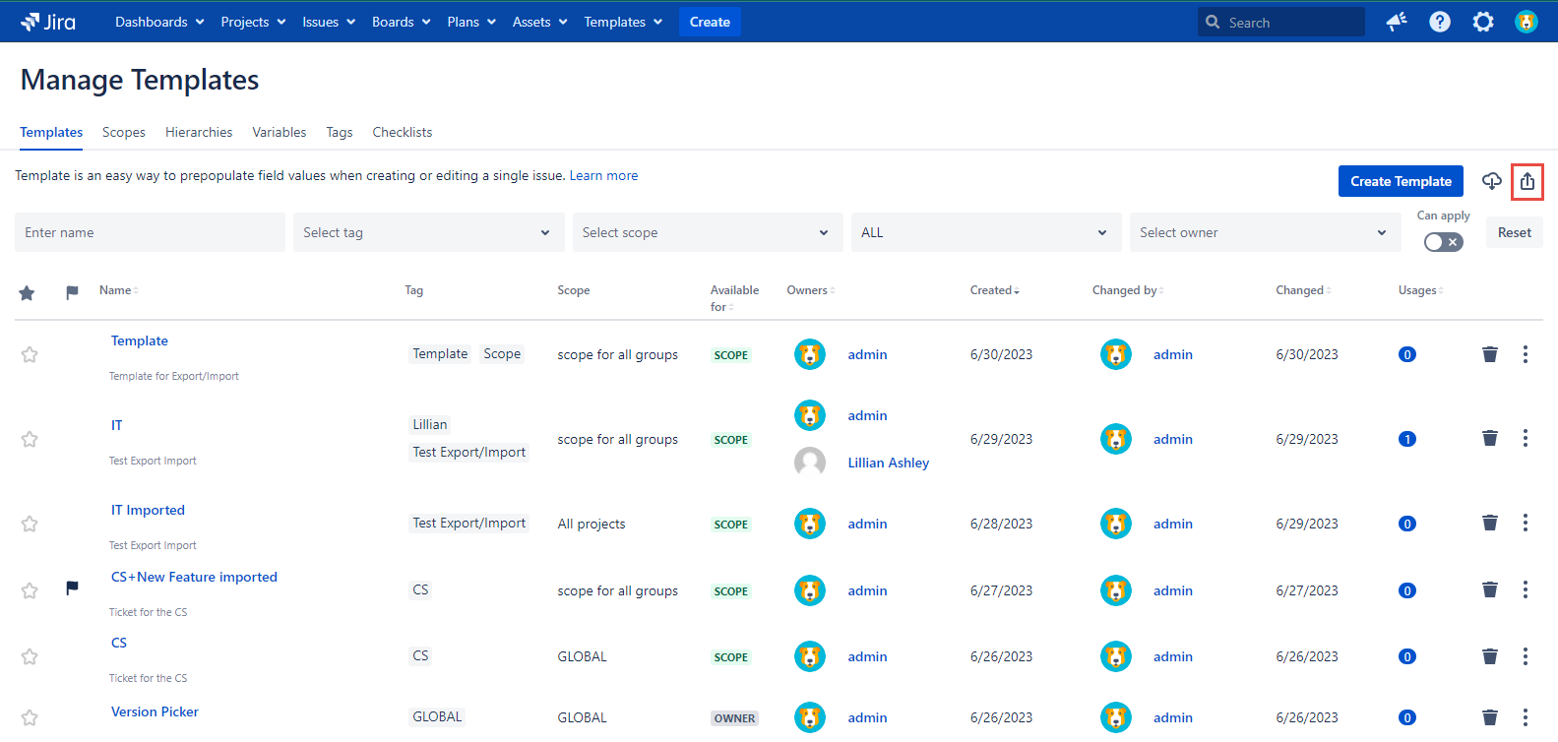Open more actions for the CS template

pyautogui.click(x=1525, y=656)
